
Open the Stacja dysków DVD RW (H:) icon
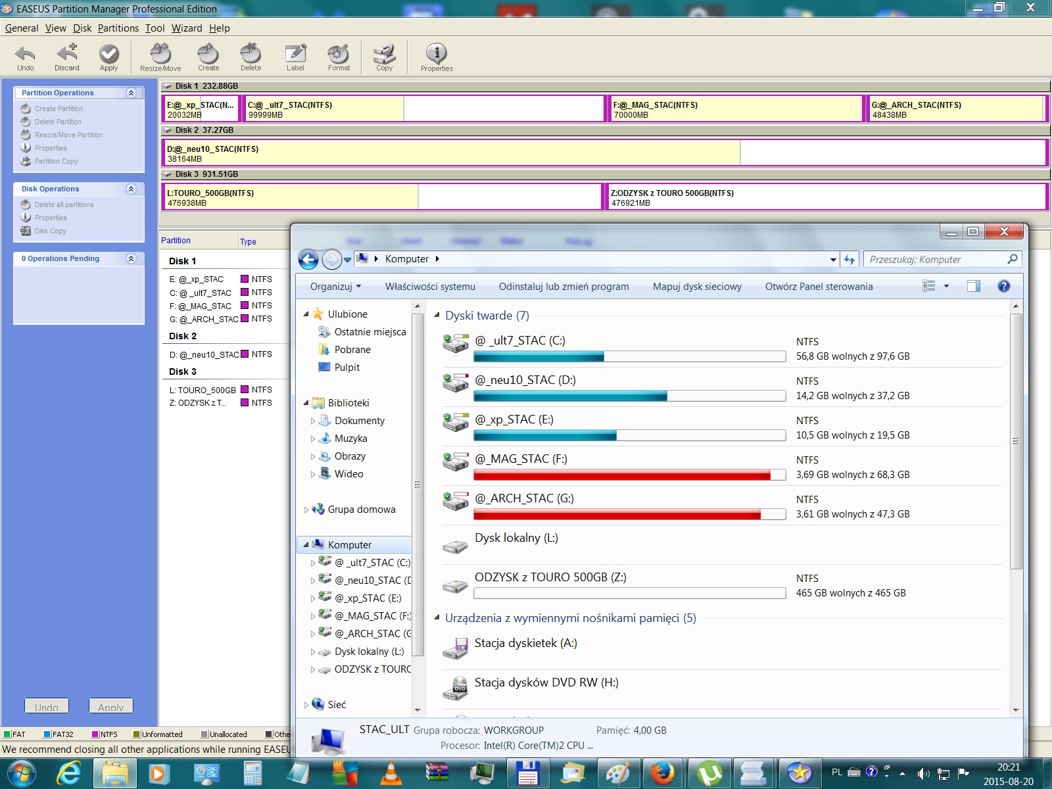point(455,688)
